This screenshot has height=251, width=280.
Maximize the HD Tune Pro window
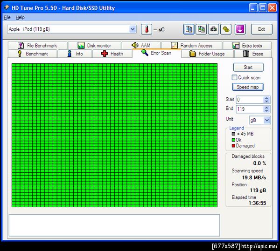tap(262, 8)
